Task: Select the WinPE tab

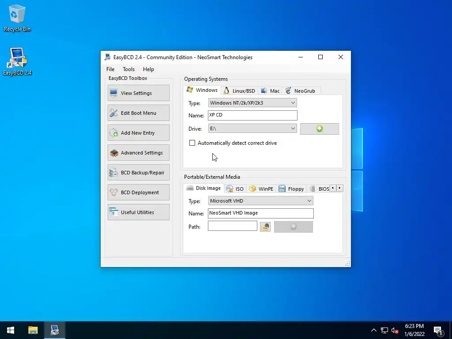Action: pyautogui.click(x=261, y=189)
